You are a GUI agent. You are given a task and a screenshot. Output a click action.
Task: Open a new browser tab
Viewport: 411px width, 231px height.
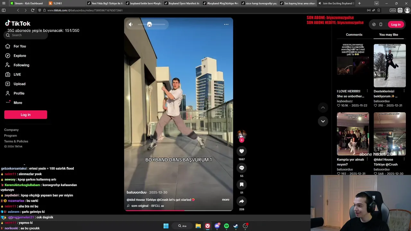click(359, 3)
